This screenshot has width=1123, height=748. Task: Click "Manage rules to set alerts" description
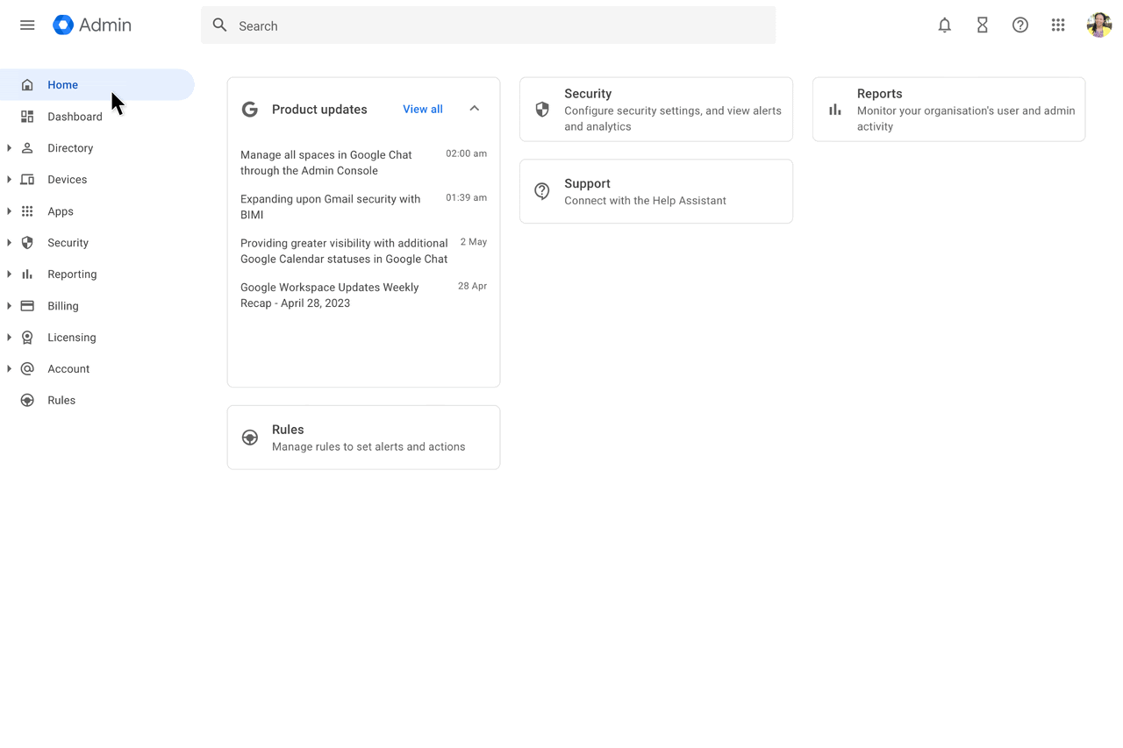[368, 447]
